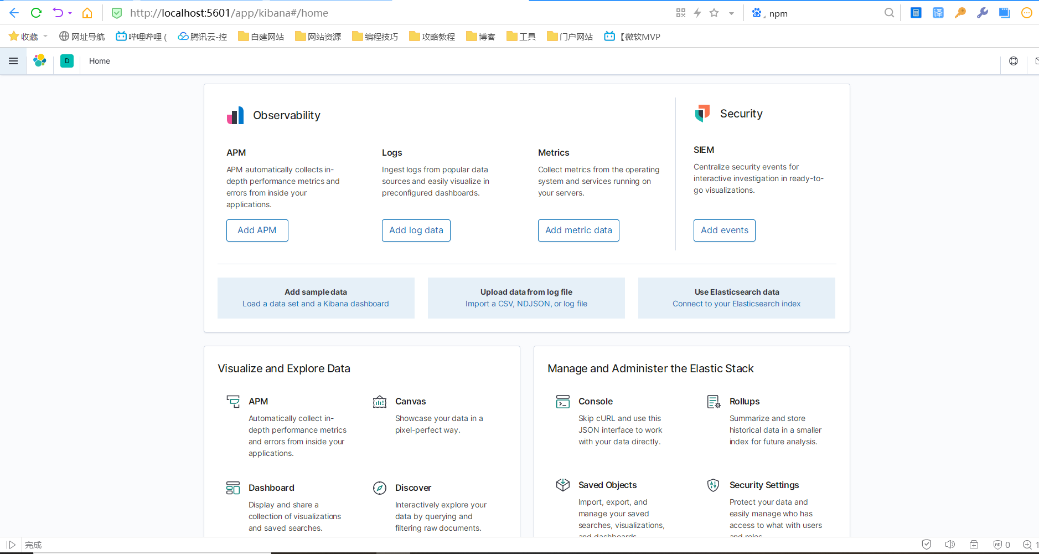Open the Kibana help lifebuoy icon
The width and height of the screenshot is (1039, 554).
[x=1014, y=61]
